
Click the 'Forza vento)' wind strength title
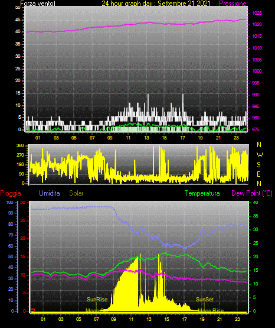click(38, 4)
